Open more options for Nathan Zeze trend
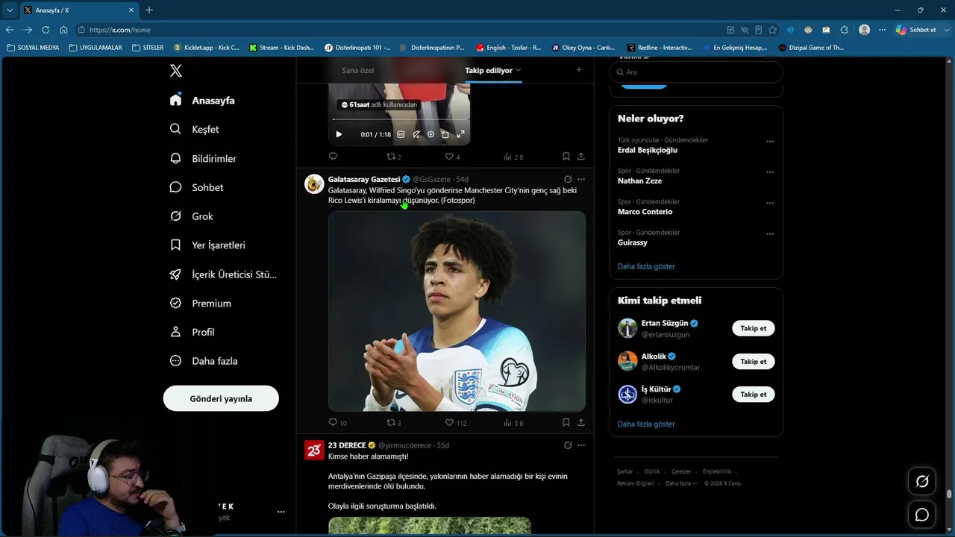955x537 pixels. click(770, 172)
